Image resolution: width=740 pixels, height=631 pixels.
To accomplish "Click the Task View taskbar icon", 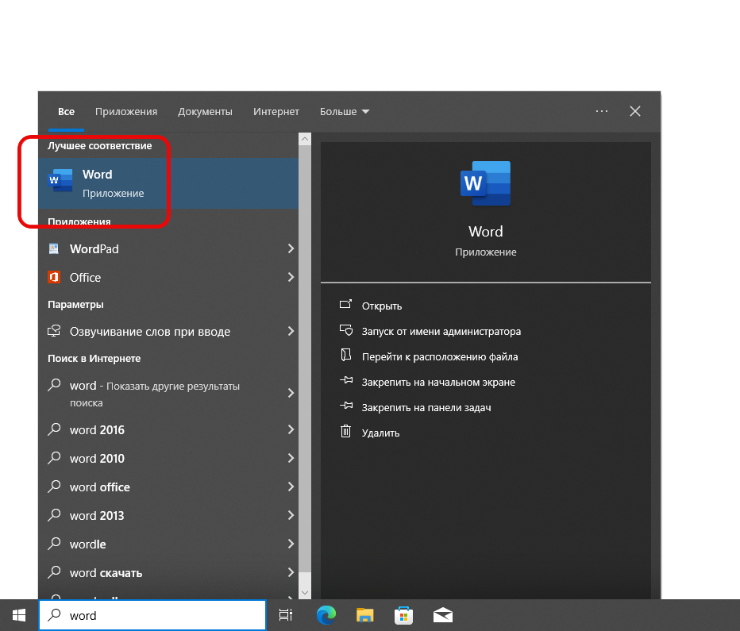I will click(x=286, y=615).
